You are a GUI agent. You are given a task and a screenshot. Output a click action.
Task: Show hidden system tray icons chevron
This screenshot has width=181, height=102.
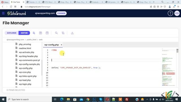point(147,99)
